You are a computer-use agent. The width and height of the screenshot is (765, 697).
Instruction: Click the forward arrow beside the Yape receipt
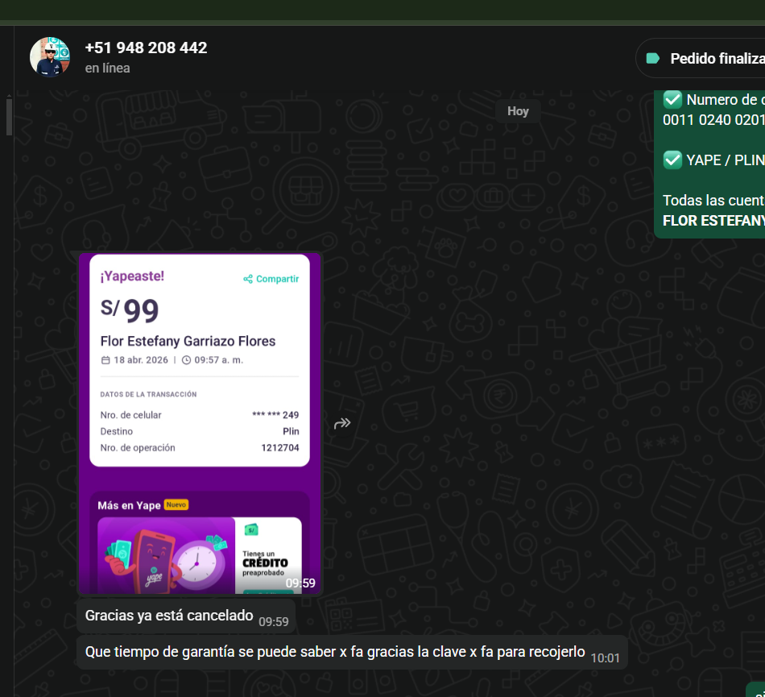342,423
